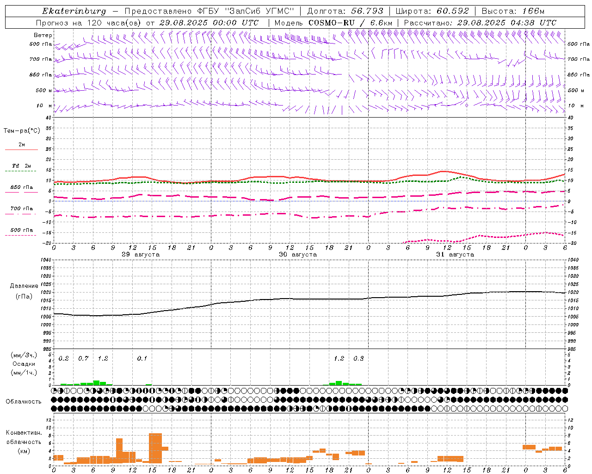This screenshot has height=474, width=592.
Task: Click the '31 августа' date label
Action: [455, 255]
